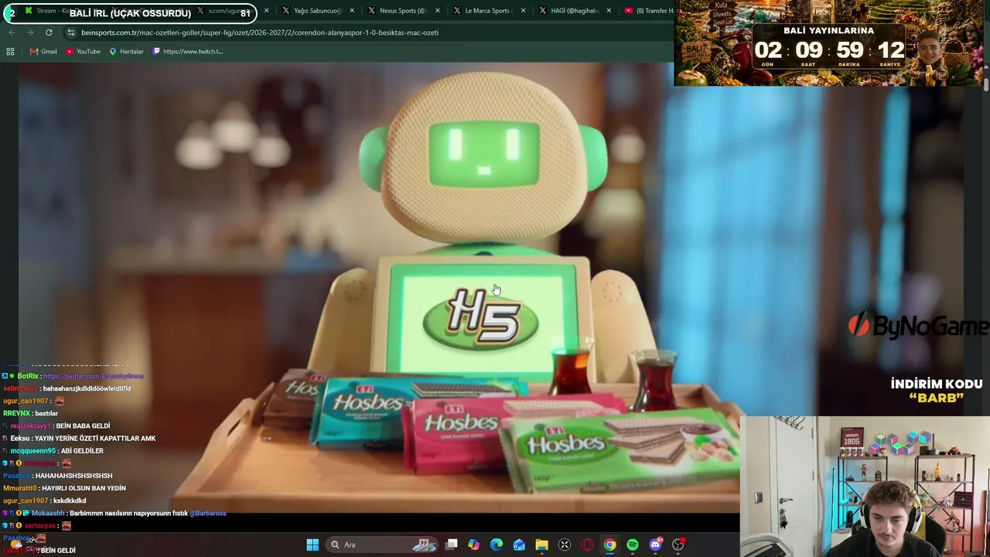Open Microsoft Edge from the taskbar
990x557 pixels.
[x=497, y=545]
